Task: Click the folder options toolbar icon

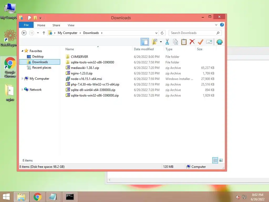Action: pos(154,42)
